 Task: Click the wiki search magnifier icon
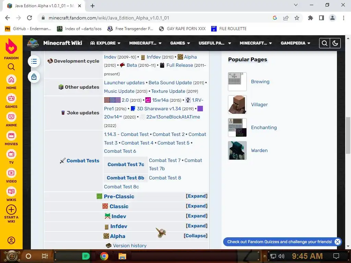point(325,43)
